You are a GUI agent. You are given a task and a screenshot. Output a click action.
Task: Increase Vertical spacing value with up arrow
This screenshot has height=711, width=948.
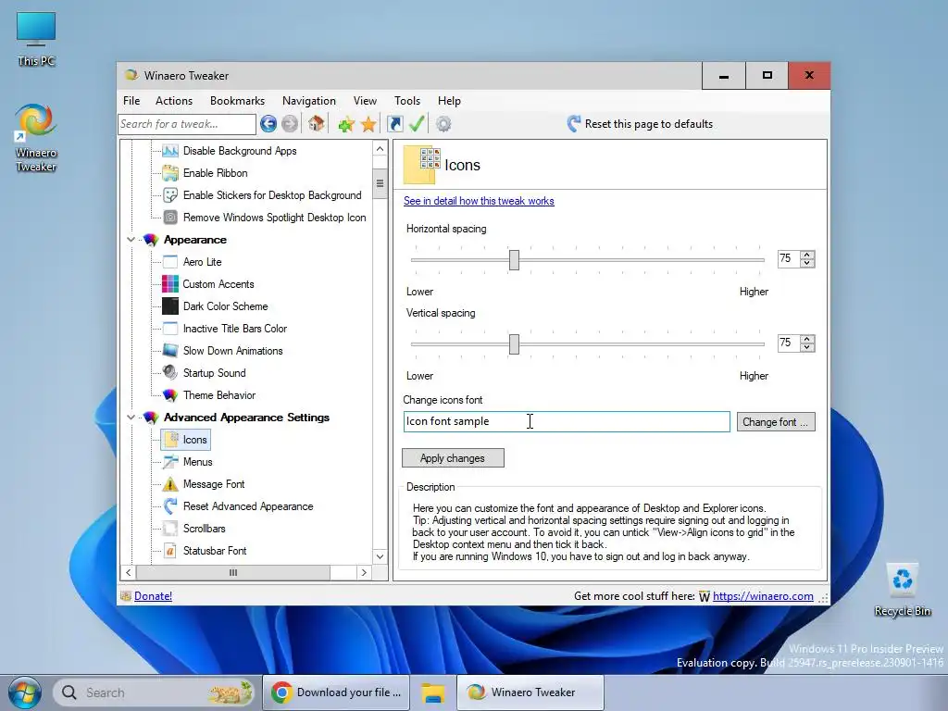pos(807,339)
